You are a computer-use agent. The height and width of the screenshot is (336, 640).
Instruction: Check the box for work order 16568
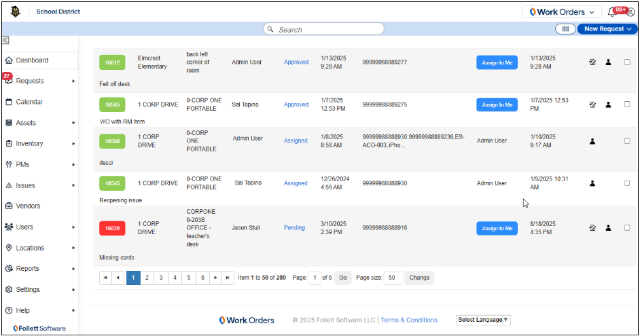click(627, 141)
